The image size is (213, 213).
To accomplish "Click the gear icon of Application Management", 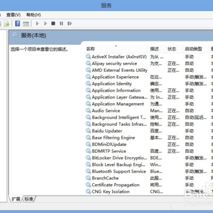I will point(88,104).
